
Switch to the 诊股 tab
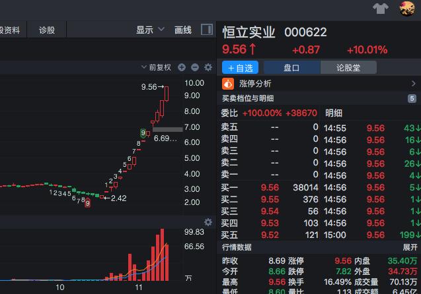point(47,30)
